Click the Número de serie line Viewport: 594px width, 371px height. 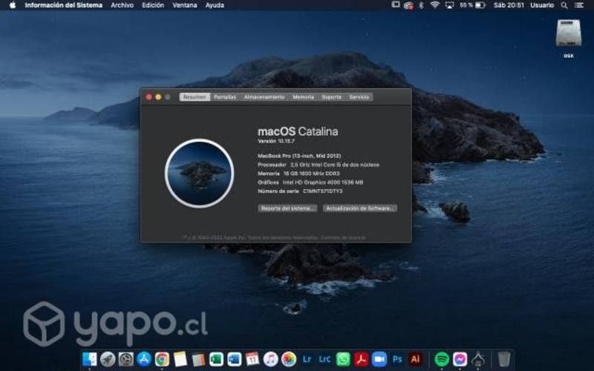tap(300, 191)
